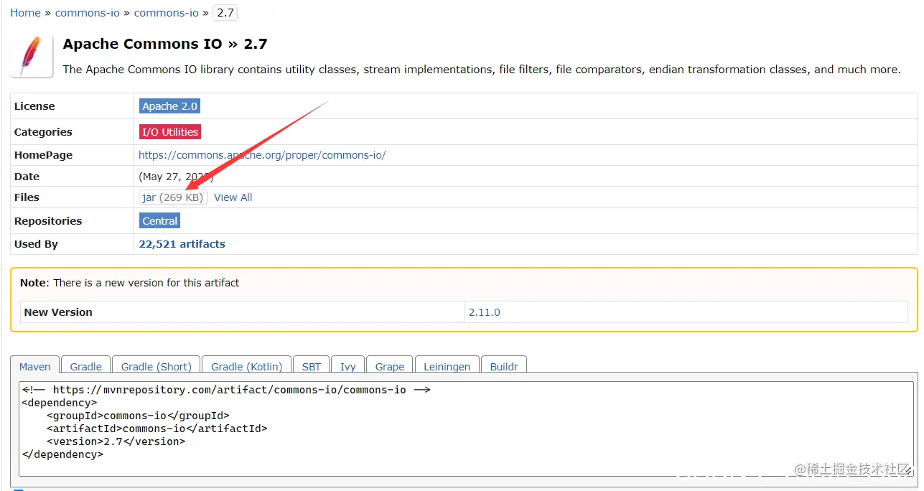Screen dimensions: 924x491
Task: Go to Home in the breadcrumb
Action: (25, 13)
